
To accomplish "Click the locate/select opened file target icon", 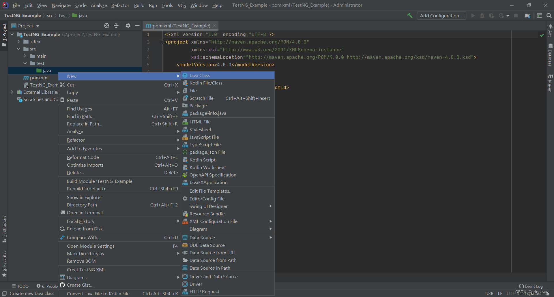I will click(107, 26).
